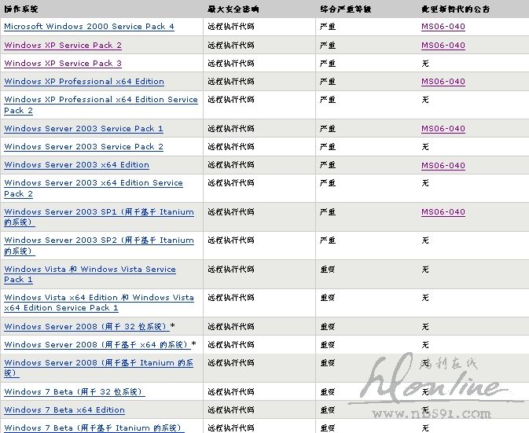
Task: Select 远程执行代码 in Windows 2000 SP4 row
Action: 231,26
